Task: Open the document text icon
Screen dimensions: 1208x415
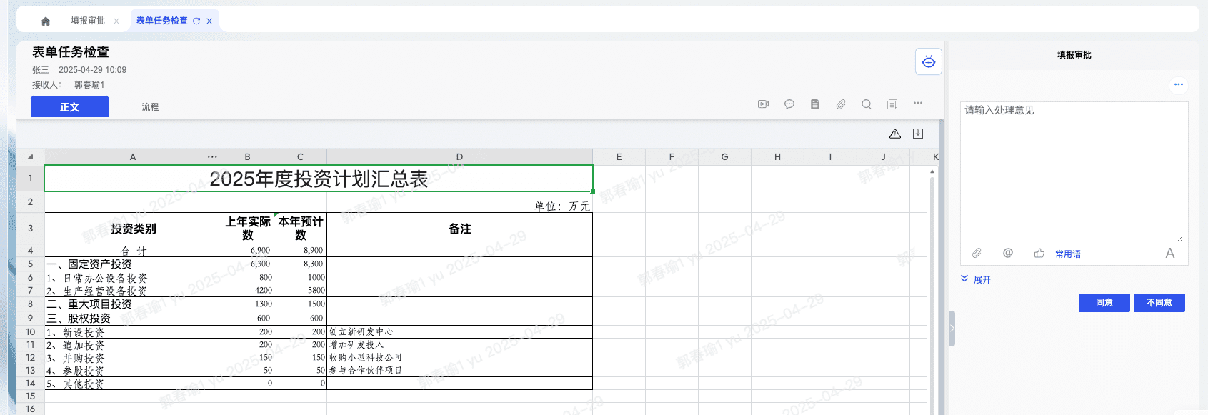Action: click(x=815, y=104)
